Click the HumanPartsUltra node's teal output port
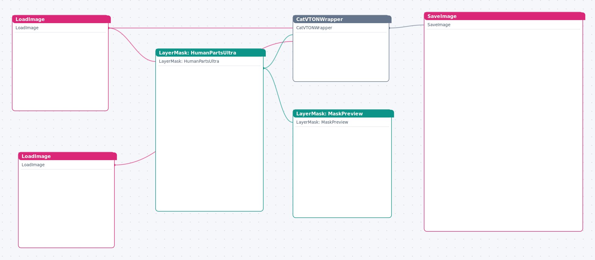Screen dimensions: 595x260 click(x=264, y=68)
